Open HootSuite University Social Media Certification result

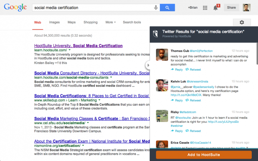pos(78,46)
